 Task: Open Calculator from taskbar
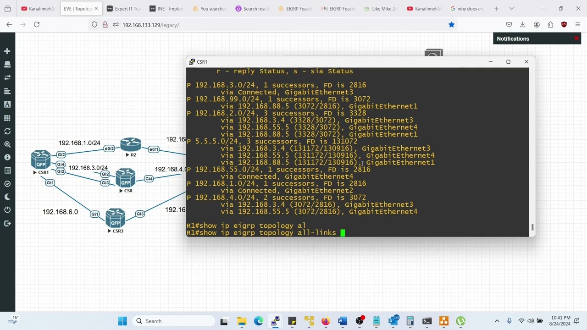tap(410, 321)
